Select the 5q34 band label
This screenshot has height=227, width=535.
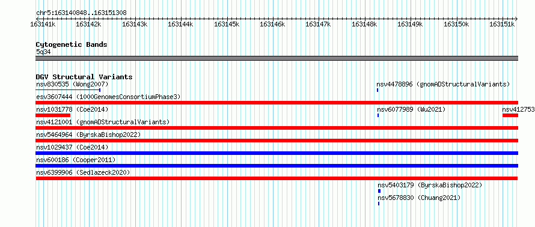[x=43, y=52]
